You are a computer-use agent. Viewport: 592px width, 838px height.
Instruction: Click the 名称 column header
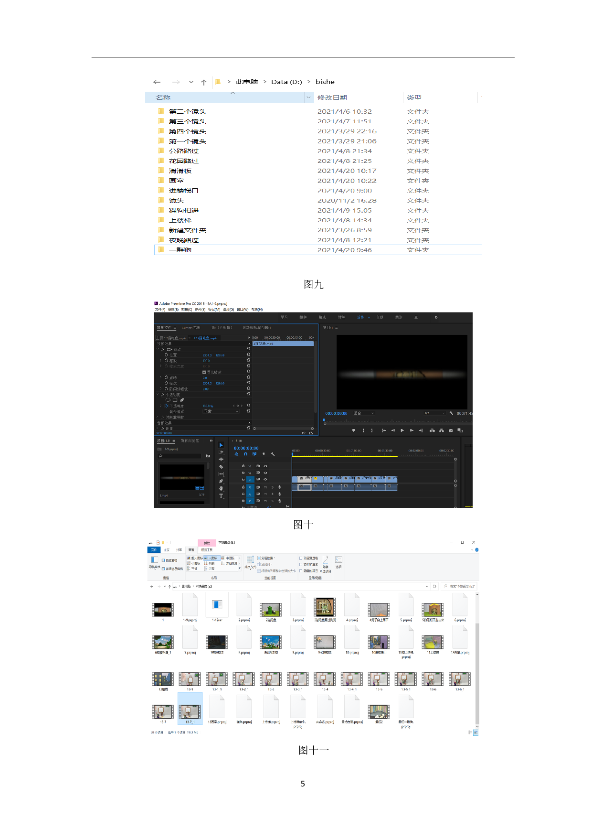click(x=163, y=97)
